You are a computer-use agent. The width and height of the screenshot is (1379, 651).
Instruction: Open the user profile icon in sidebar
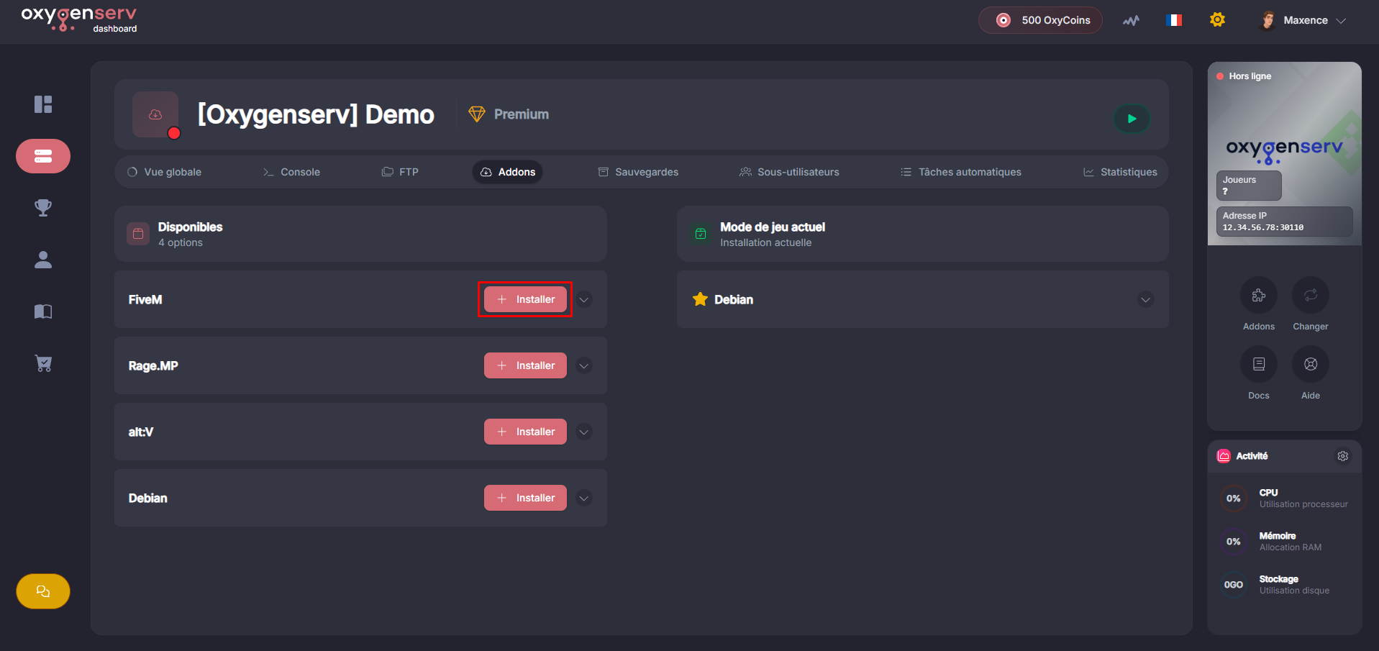[43, 260]
